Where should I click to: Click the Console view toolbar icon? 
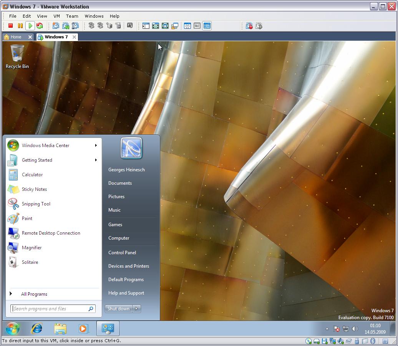click(x=207, y=26)
